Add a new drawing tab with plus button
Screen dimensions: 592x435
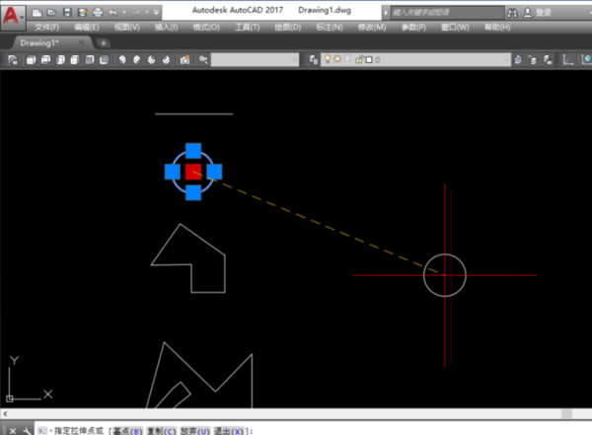coord(103,42)
